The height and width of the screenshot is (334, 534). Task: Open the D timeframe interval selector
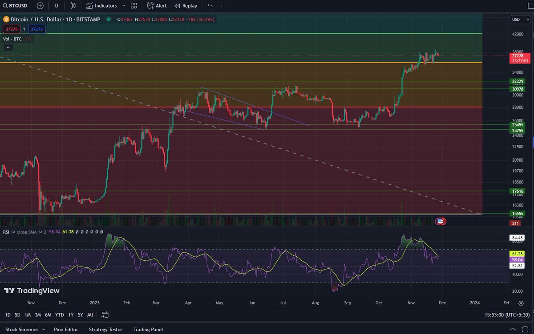pos(57,6)
